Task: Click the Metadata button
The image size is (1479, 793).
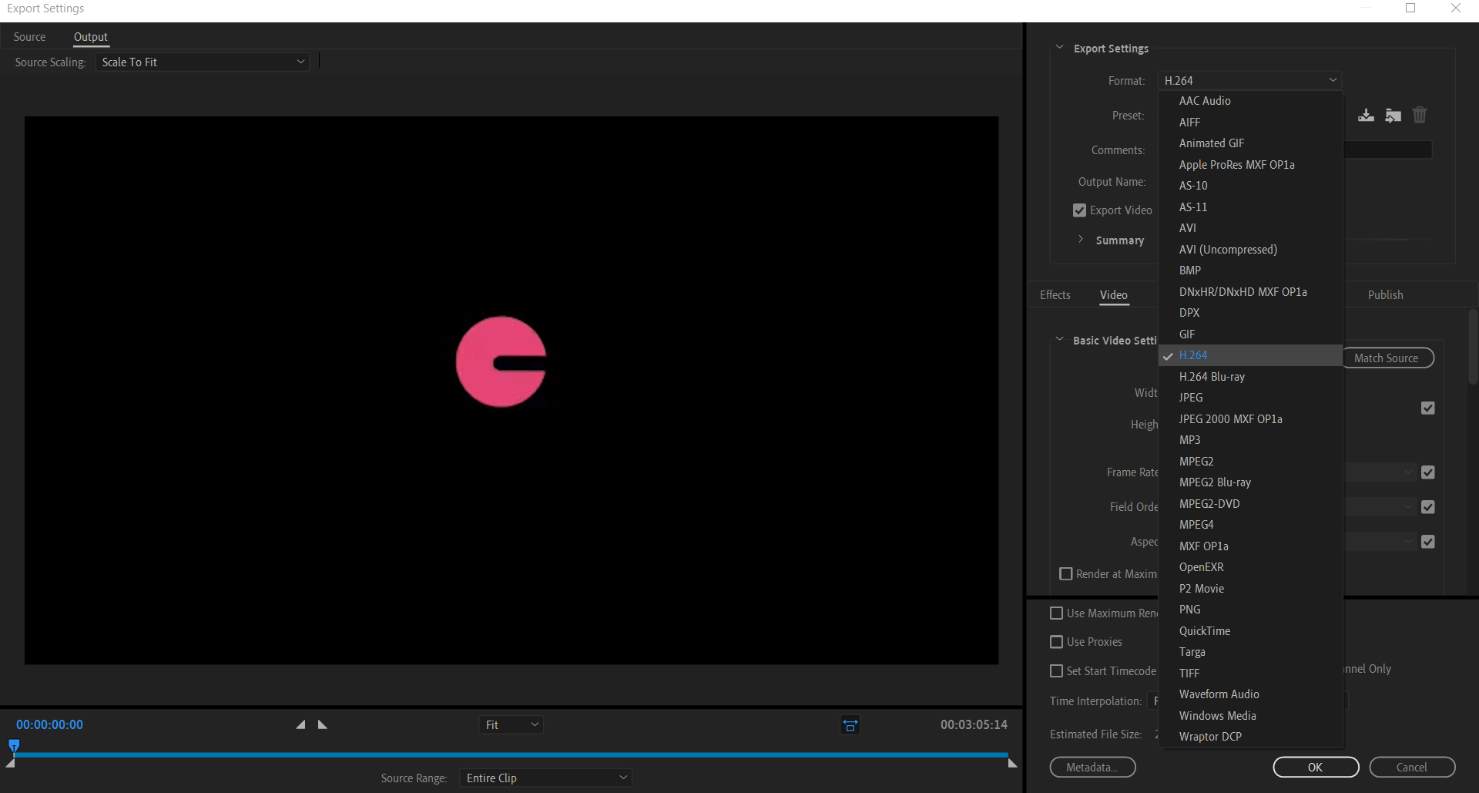Action: (x=1092, y=768)
